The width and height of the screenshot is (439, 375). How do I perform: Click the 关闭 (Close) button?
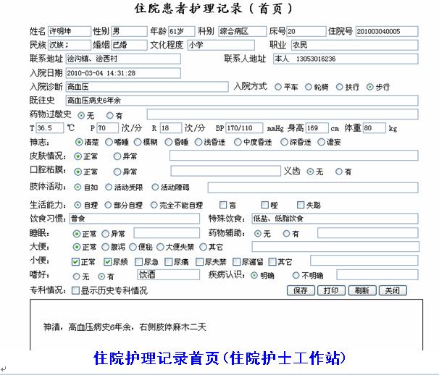pyautogui.click(x=390, y=290)
